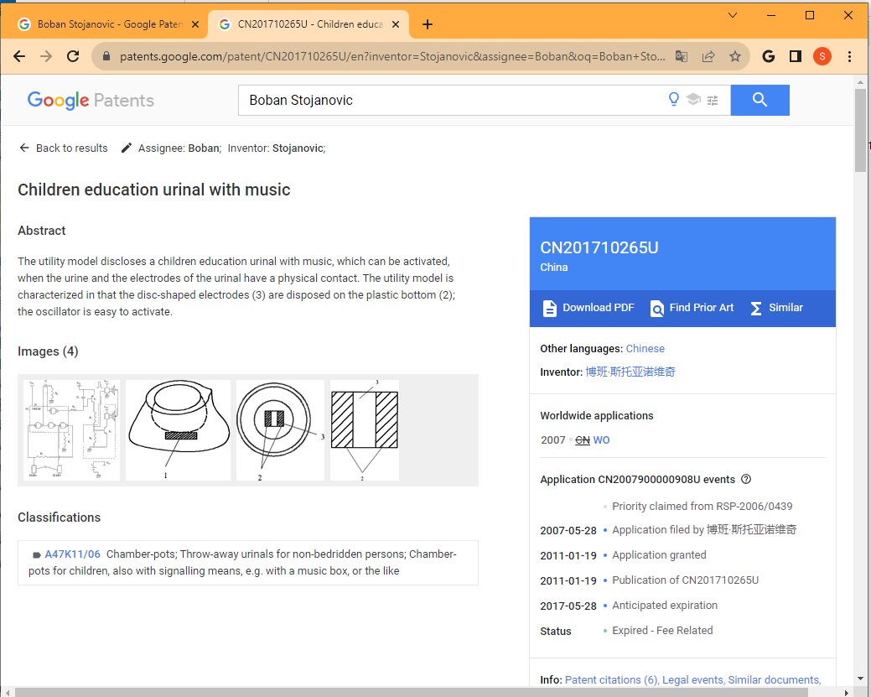Click the Expired - Fee Related status text
This screenshot has height=697, width=871.
pyautogui.click(x=662, y=630)
